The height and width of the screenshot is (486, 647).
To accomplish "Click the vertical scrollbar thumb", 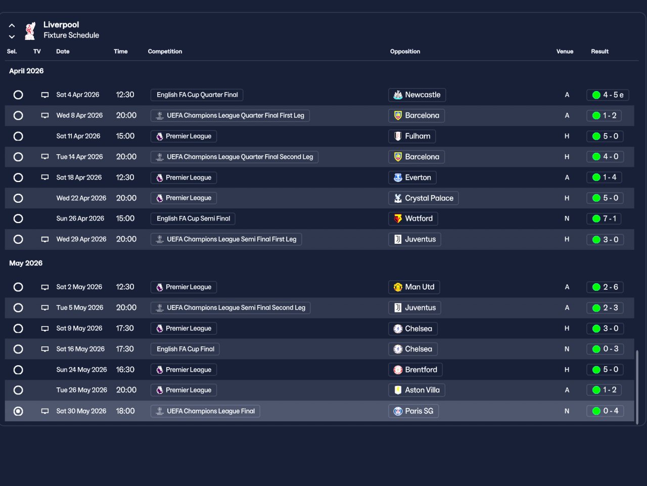I will (637, 387).
